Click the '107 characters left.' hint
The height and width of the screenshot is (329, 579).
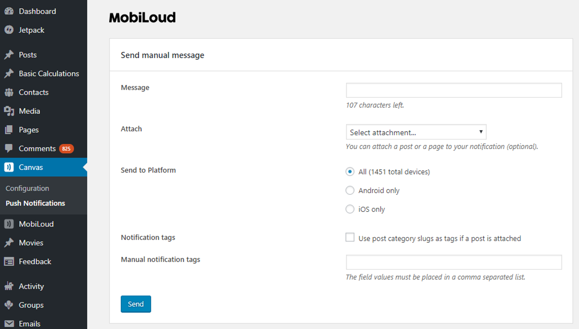[x=375, y=105]
